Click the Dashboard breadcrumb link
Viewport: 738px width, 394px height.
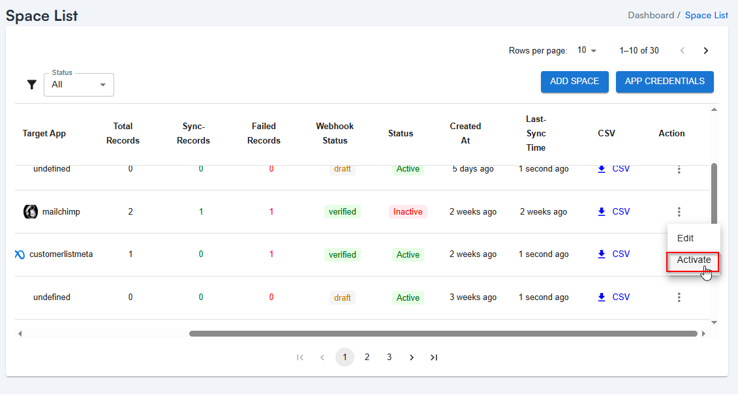point(651,15)
